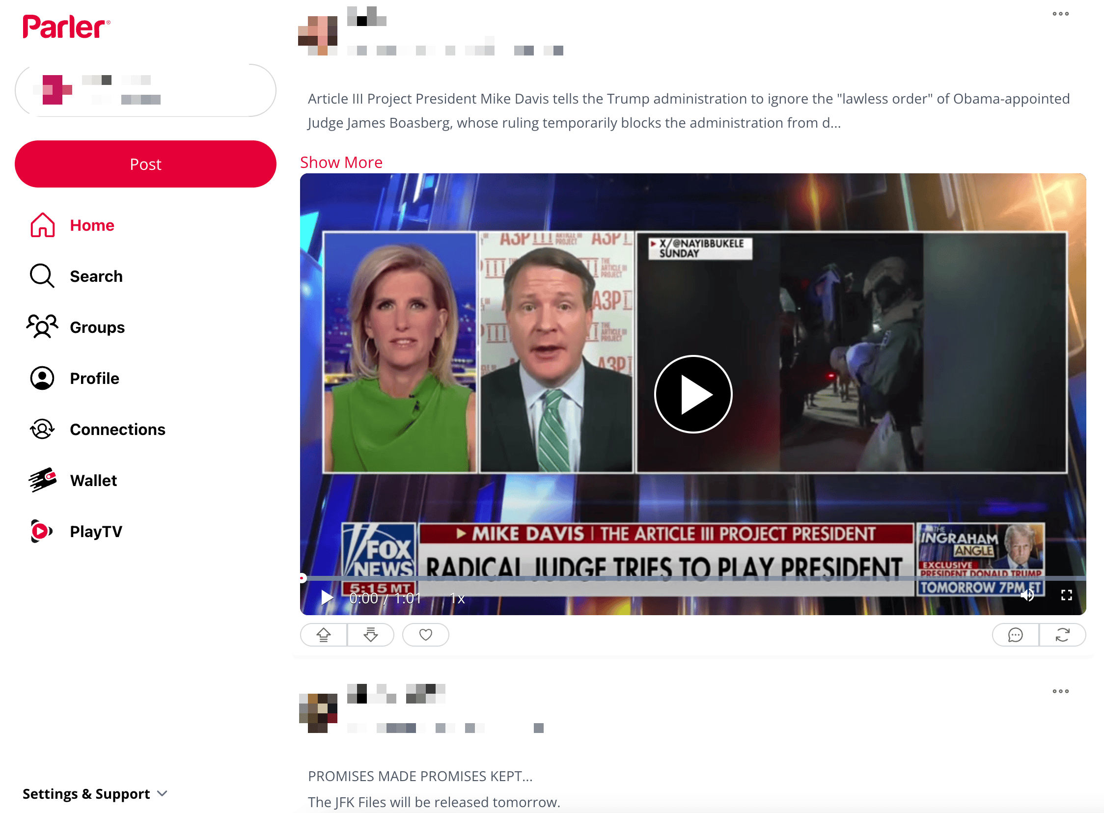
Task: Click the red Post button
Action: click(145, 164)
